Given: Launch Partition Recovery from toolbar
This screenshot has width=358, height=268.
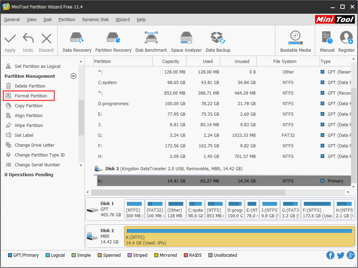Looking at the screenshot, I should pos(113,42).
